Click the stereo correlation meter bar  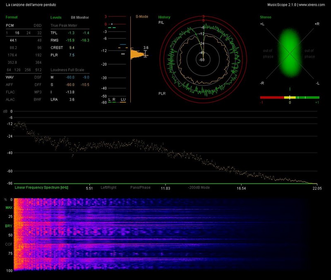(x=290, y=98)
